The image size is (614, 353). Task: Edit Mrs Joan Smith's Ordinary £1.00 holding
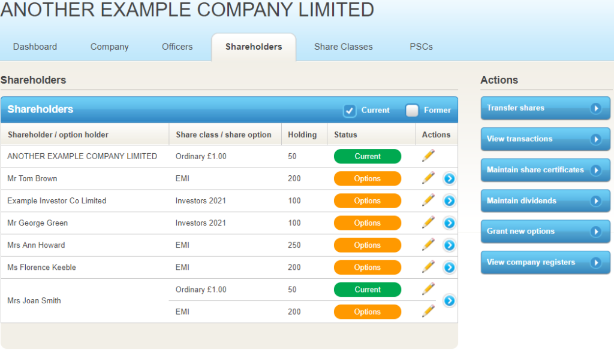[x=428, y=289]
